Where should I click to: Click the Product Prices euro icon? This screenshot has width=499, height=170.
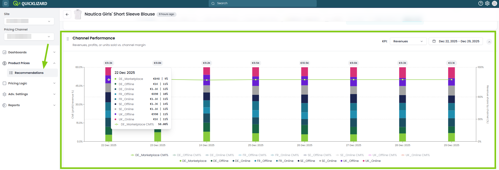click(x=4, y=63)
